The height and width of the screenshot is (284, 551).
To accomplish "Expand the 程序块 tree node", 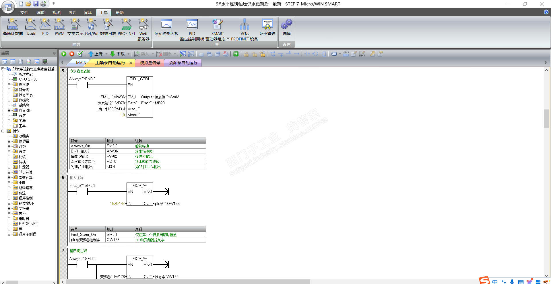I will pos(9,85).
